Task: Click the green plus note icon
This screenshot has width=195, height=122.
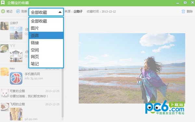Action: pos(3,11)
